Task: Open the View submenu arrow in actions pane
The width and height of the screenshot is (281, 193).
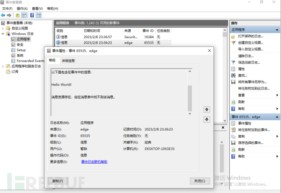Action: (277, 95)
